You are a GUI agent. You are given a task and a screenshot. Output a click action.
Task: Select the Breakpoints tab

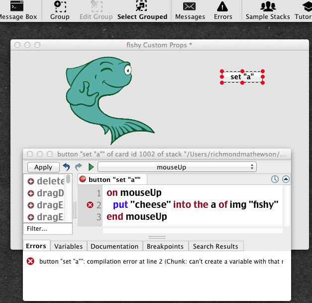[x=166, y=246]
